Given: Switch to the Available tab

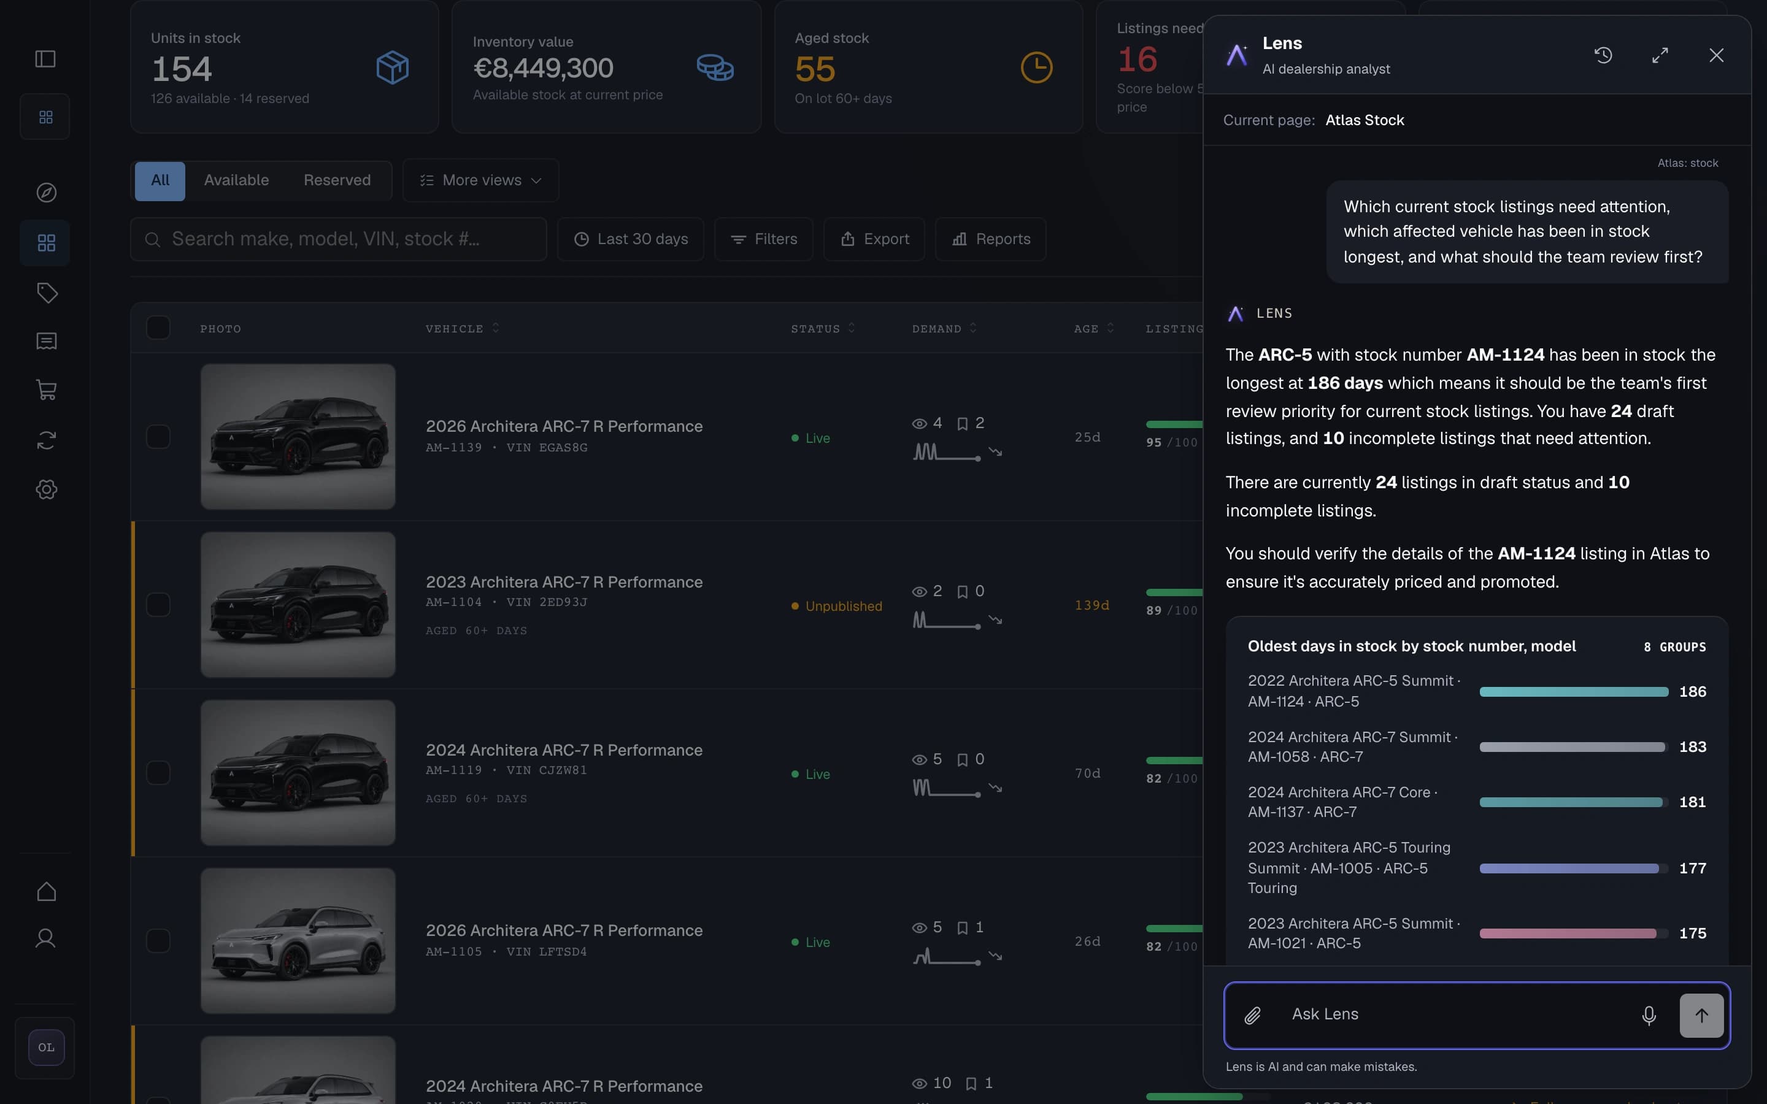Looking at the screenshot, I should (x=237, y=180).
